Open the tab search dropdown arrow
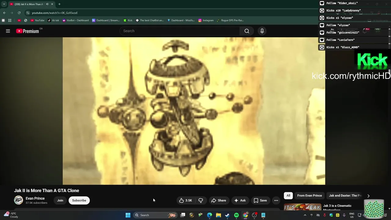Screen dimensions: 391x220 (4, 4)
